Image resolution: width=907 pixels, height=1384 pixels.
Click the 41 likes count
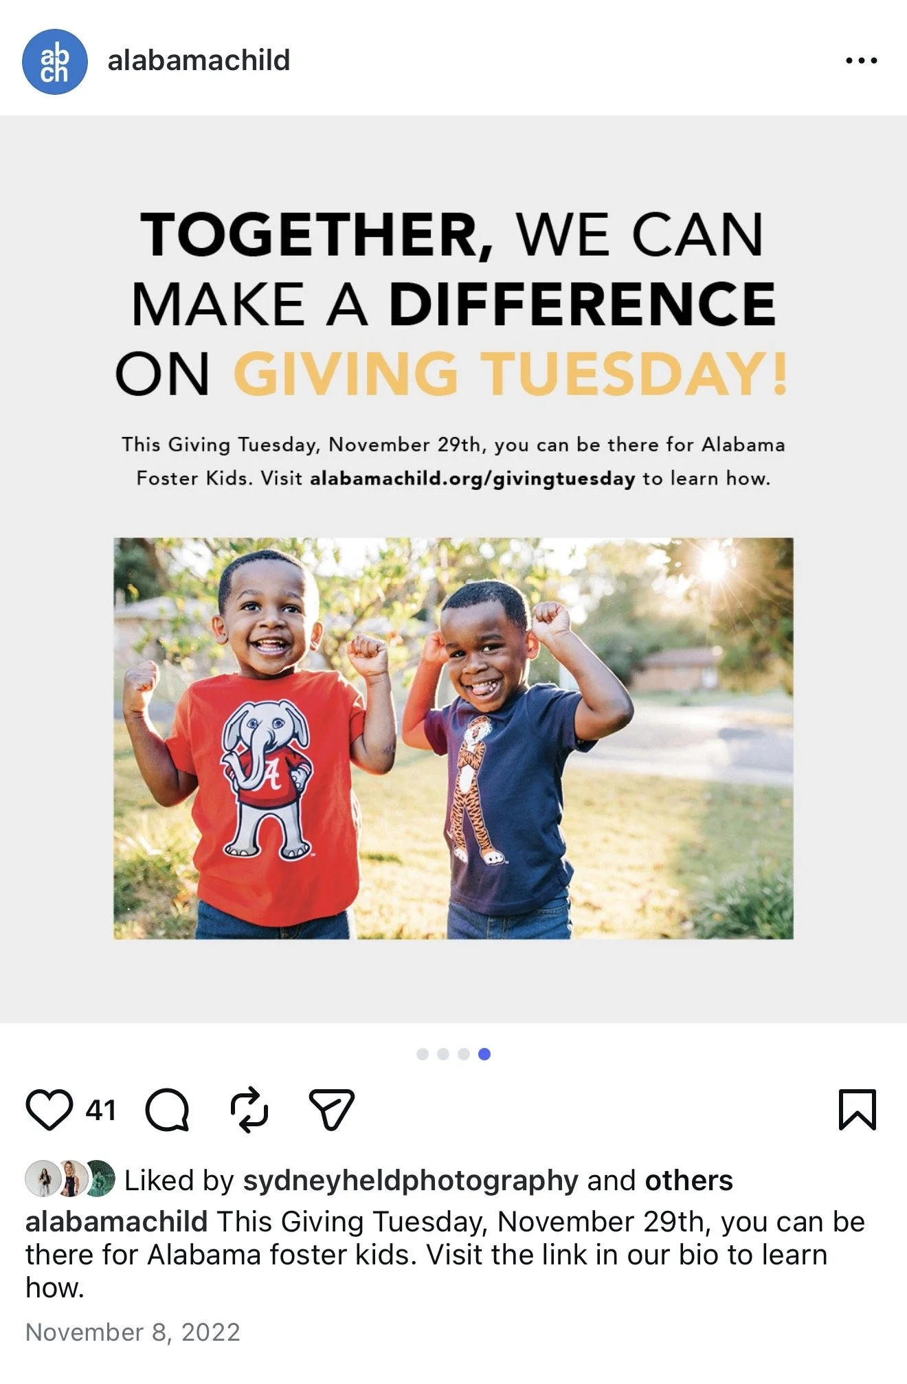pyautogui.click(x=100, y=1110)
